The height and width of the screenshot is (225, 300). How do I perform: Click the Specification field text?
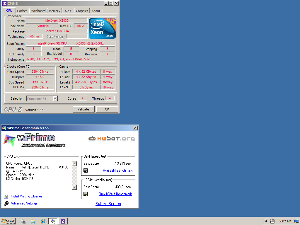tap(71, 43)
